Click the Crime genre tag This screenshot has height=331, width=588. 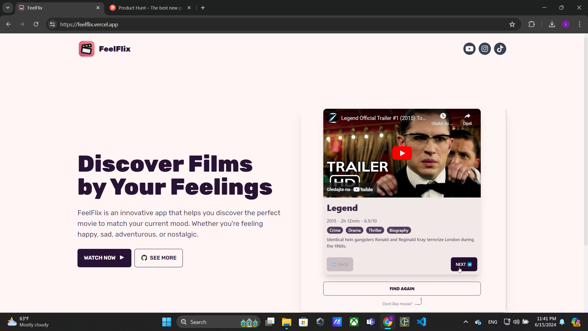335,230
